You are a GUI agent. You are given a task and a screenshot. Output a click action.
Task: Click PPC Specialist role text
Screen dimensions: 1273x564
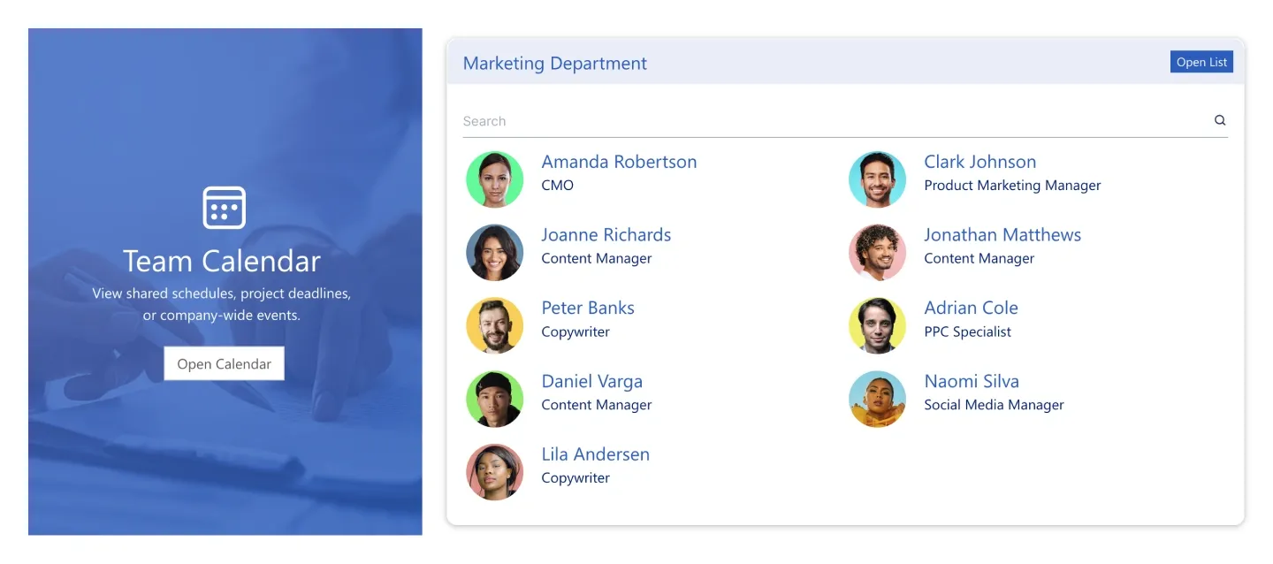pyautogui.click(x=968, y=332)
